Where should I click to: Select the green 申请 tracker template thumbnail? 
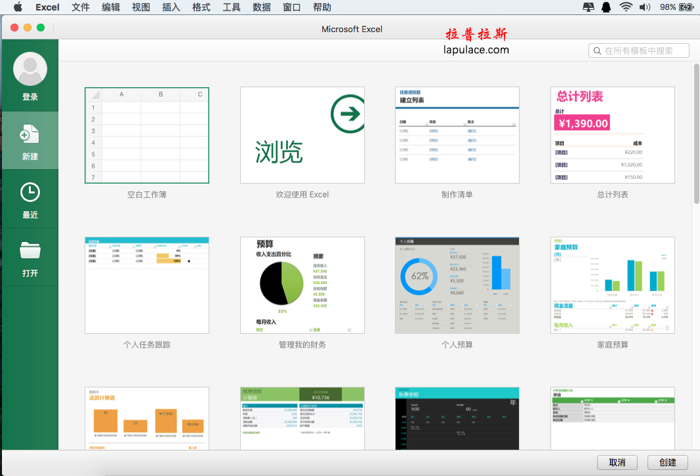tap(613, 418)
